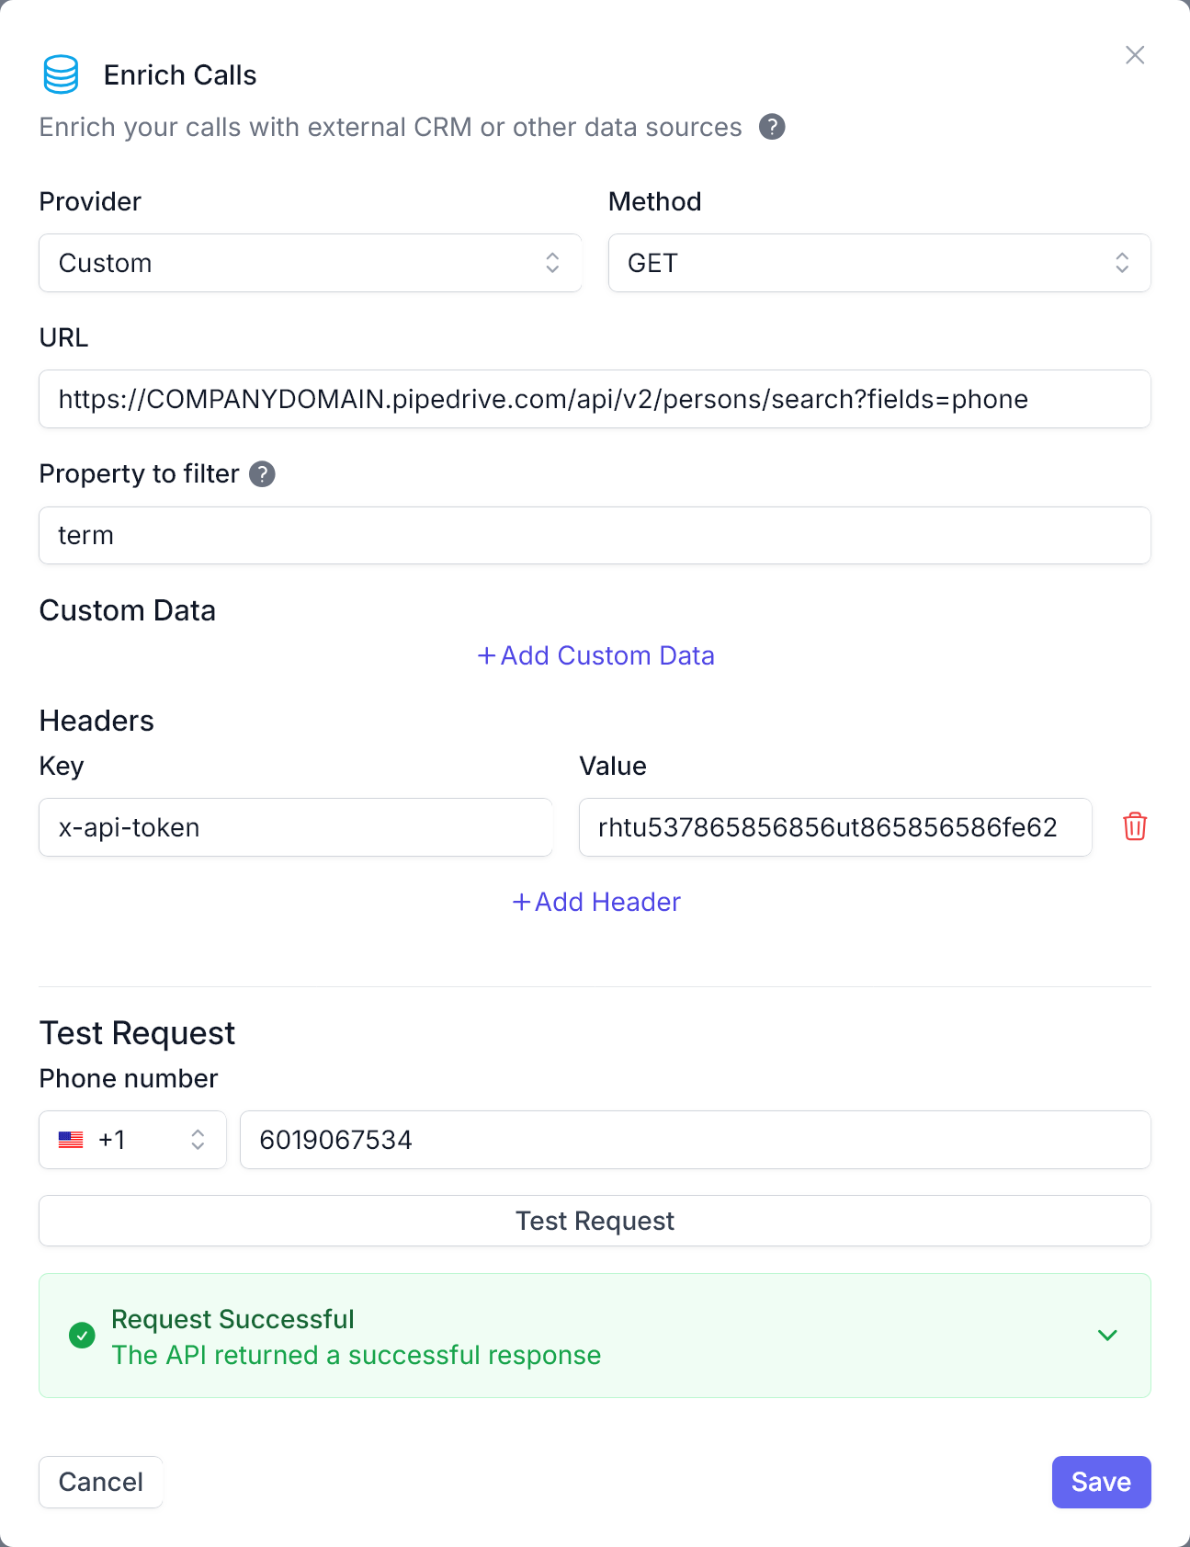Delete the x-api-token header row
Image resolution: width=1190 pixels, height=1547 pixels.
pos(1135,826)
